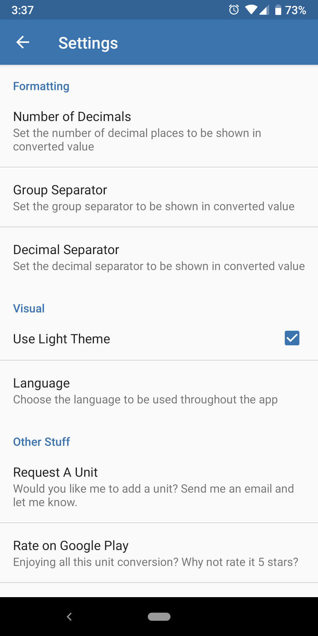Open Group Separator options
The image size is (318, 636).
[159, 197]
